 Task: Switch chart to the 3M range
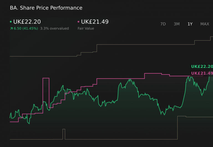click(177, 24)
